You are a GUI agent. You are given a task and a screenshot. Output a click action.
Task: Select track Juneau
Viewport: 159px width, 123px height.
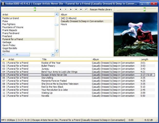click(x=78, y=69)
